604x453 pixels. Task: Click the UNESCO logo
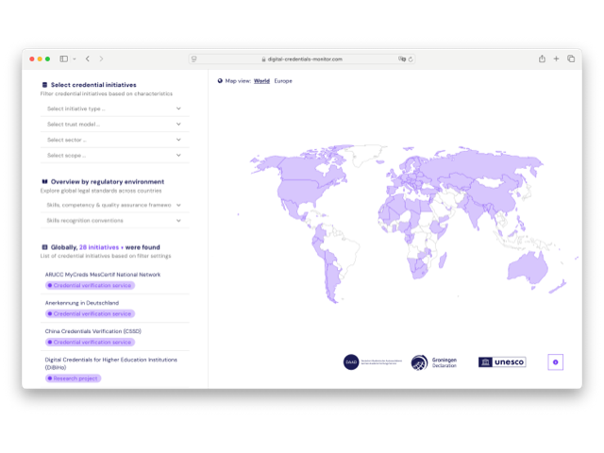502,362
